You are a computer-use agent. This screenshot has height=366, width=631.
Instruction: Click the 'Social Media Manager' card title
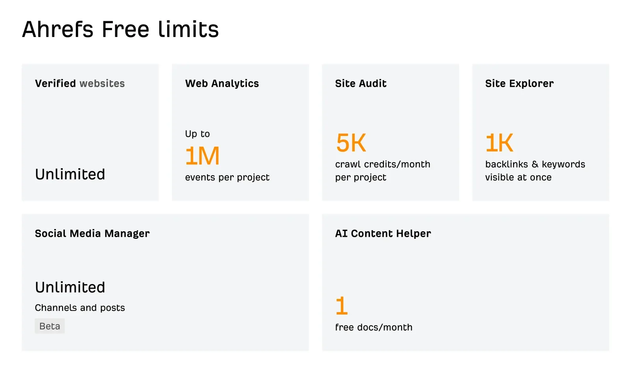click(x=92, y=234)
